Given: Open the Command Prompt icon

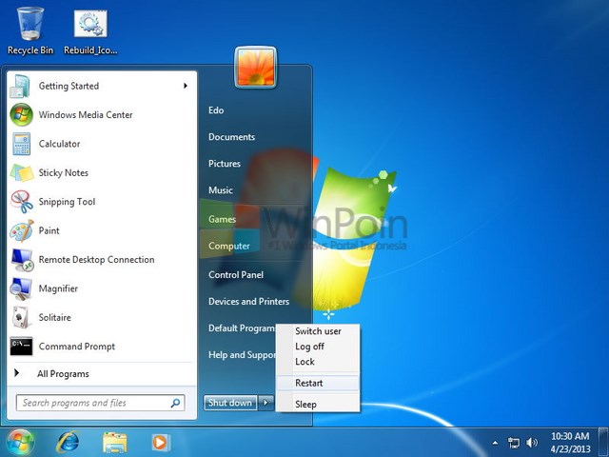Looking at the screenshot, I should click(x=21, y=347).
